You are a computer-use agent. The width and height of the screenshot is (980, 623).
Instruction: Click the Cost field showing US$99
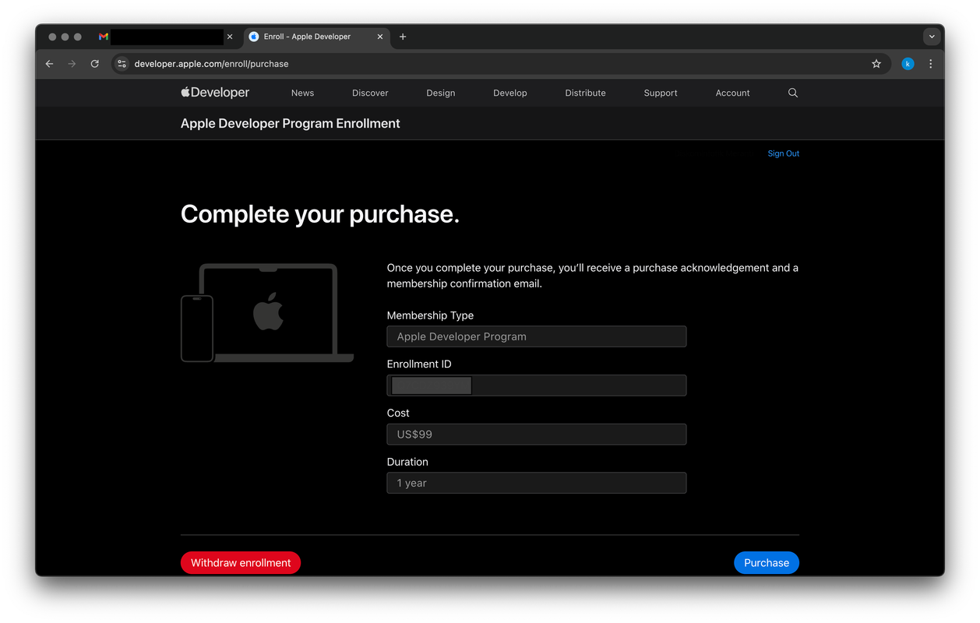(x=537, y=435)
